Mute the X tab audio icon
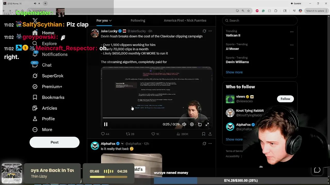Screen dimensions: 330x185 (x=35, y=3)
